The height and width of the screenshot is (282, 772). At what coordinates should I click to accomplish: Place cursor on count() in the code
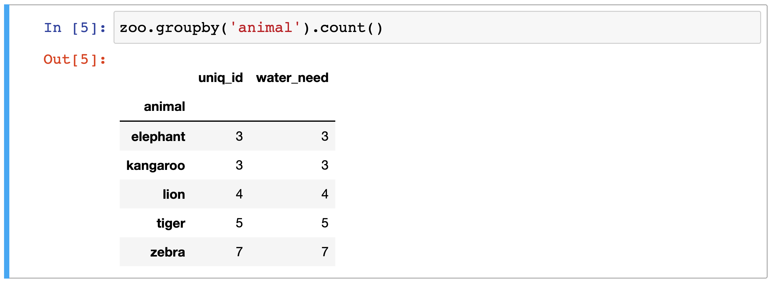351,28
